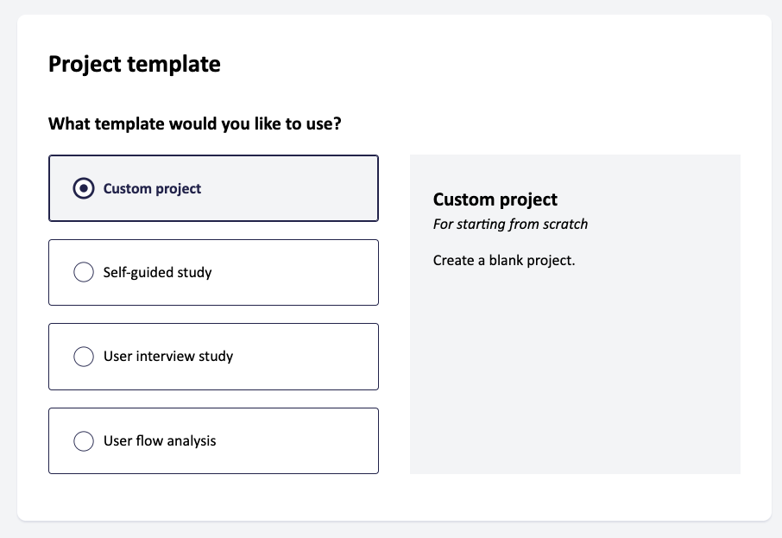Pick the User flow analysis radio circle
The height and width of the screenshot is (538, 782).
pyautogui.click(x=84, y=440)
